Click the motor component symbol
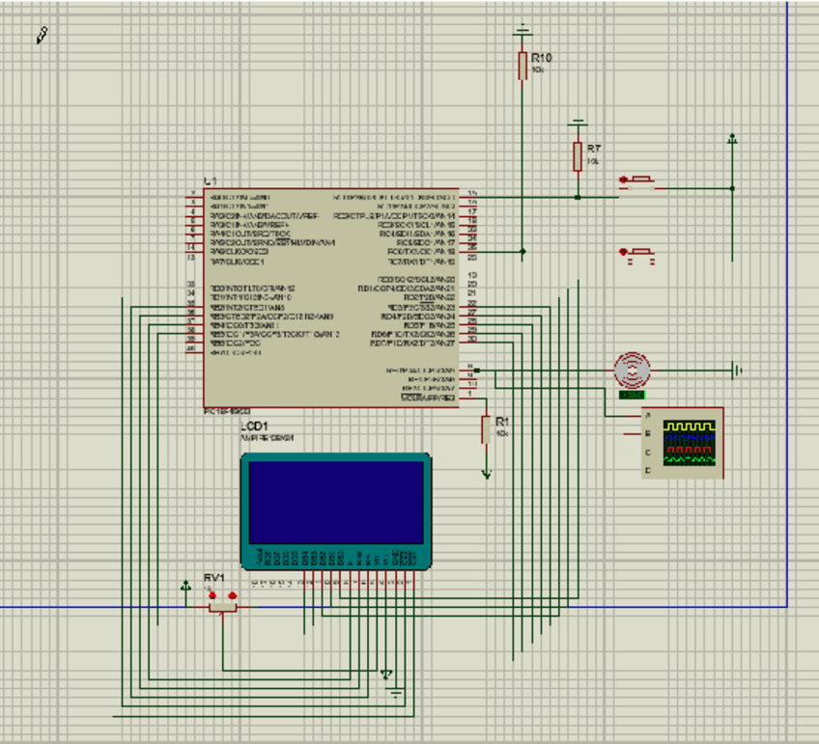 (633, 369)
